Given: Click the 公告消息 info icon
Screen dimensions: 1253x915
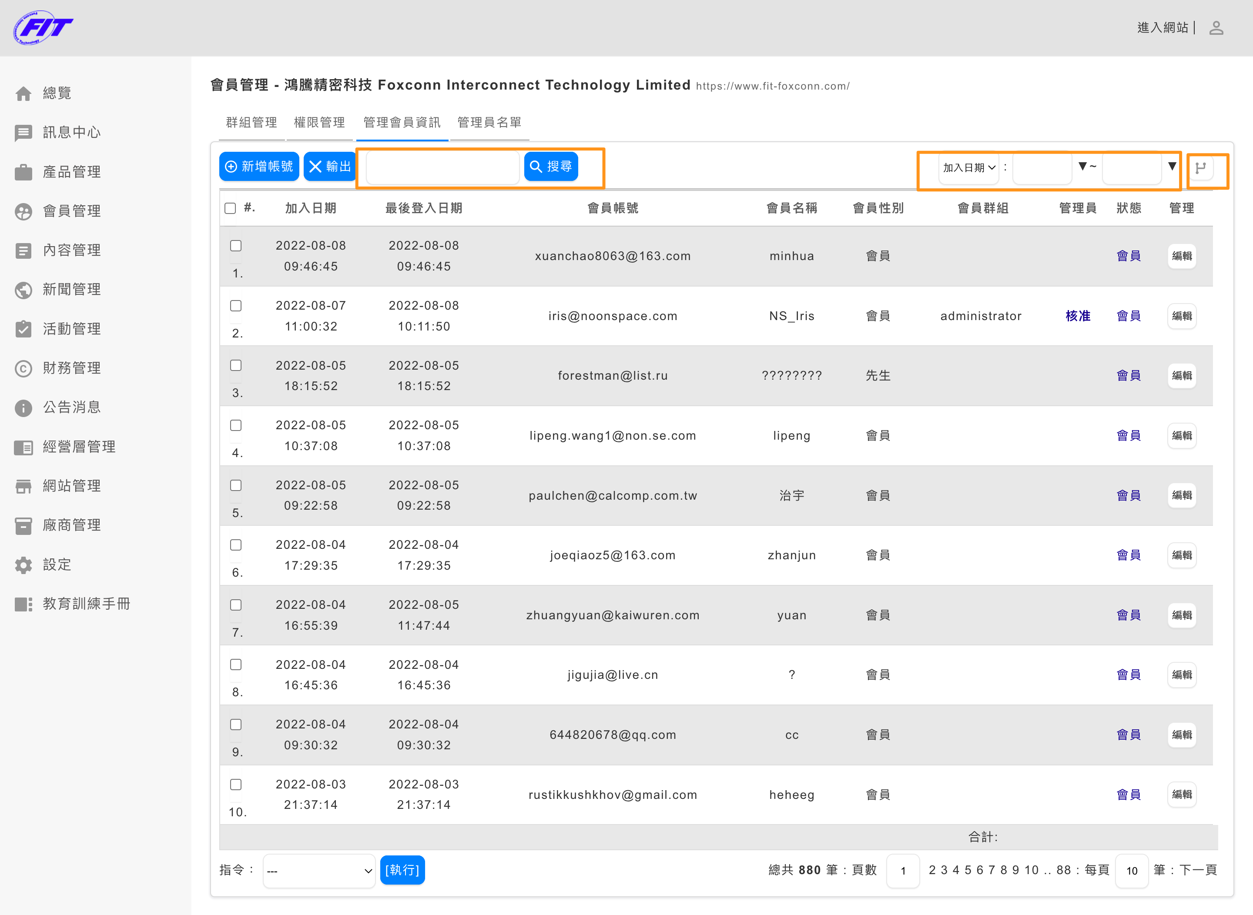Looking at the screenshot, I should [23, 407].
